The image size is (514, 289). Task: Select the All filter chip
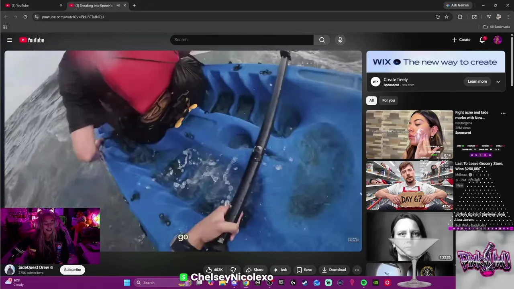(x=371, y=100)
